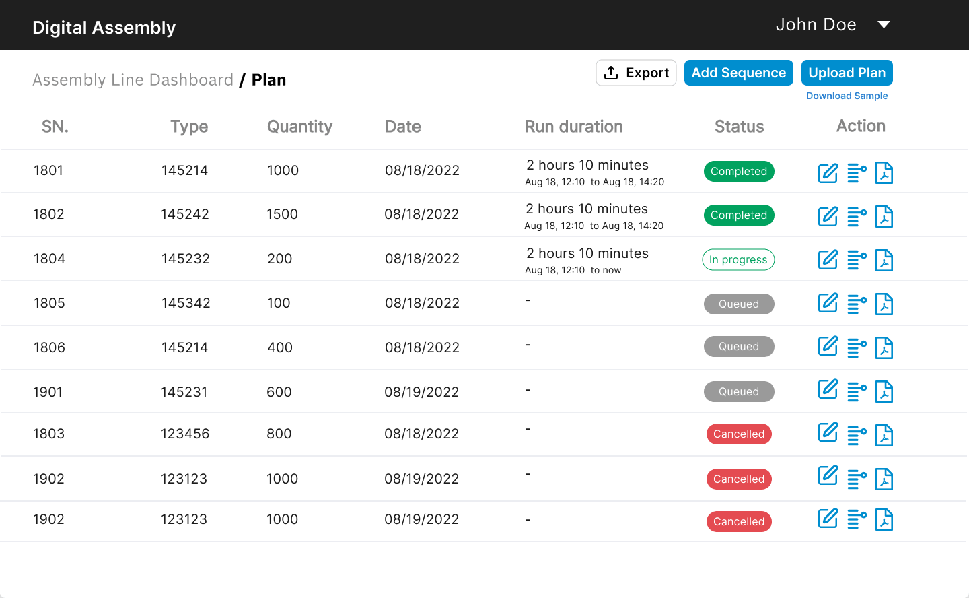Click PDF icon for row with type 123456

point(884,436)
